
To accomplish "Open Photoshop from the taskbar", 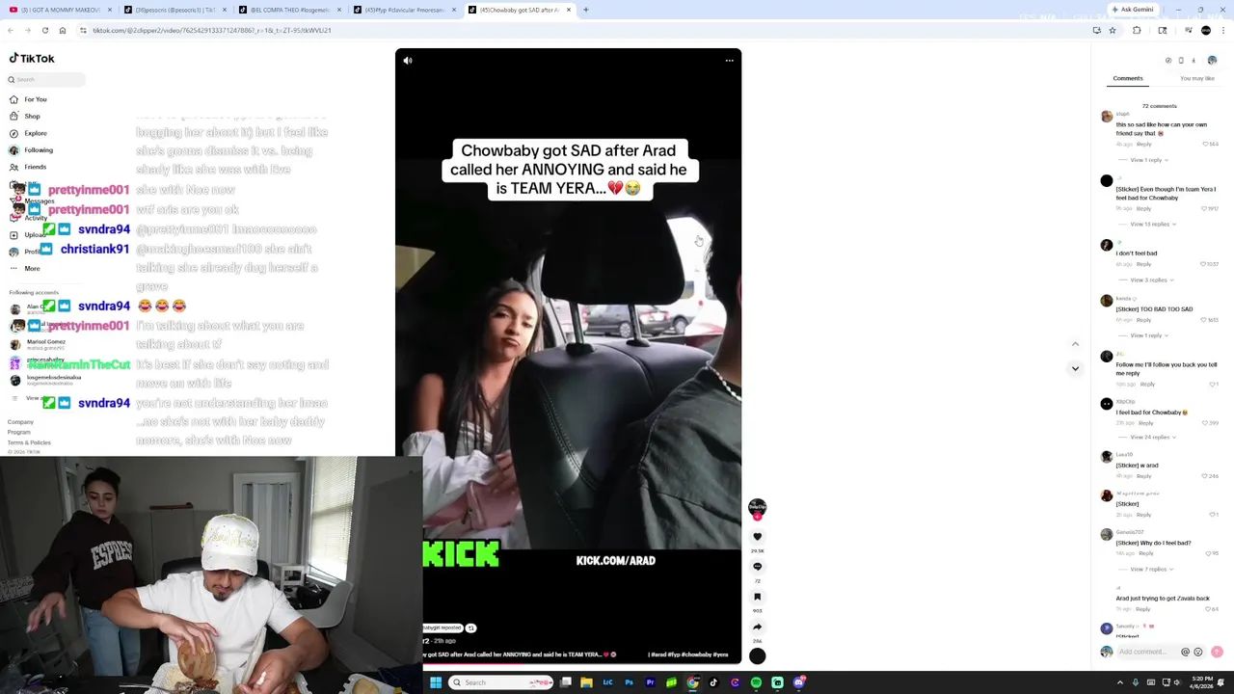I will click(x=629, y=682).
